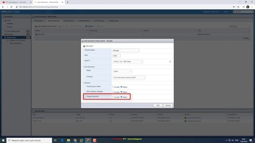The image size is (255, 143).
Task: Select Accept for Forged transmits
Action: pyautogui.click(x=113, y=97)
